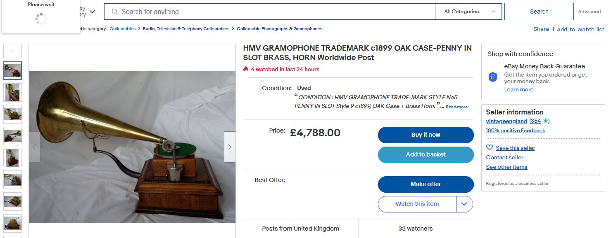Click the search magnifier icon
The width and height of the screenshot is (611, 238).
(114, 12)
